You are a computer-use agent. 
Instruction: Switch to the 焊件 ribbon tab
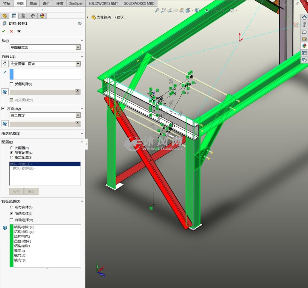pyautogui.click(x=47, y=3)
